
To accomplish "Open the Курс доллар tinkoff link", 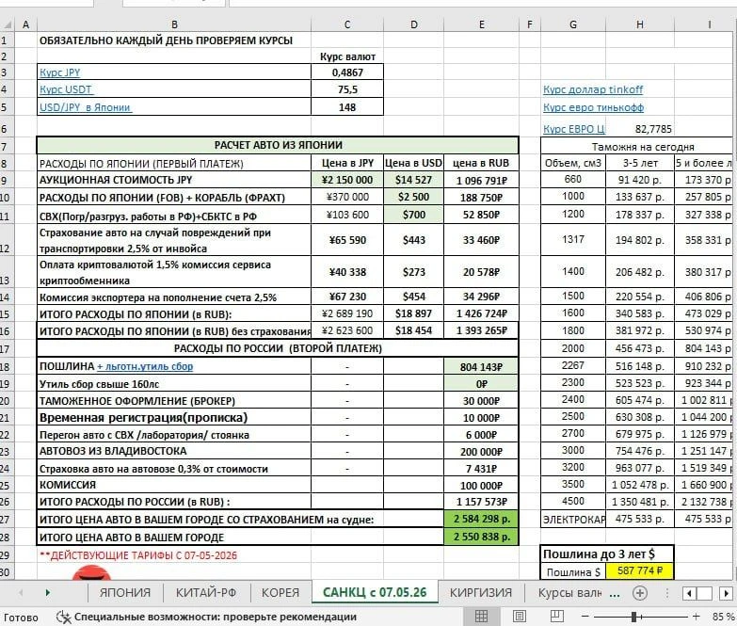I will (x=593, y=89).
